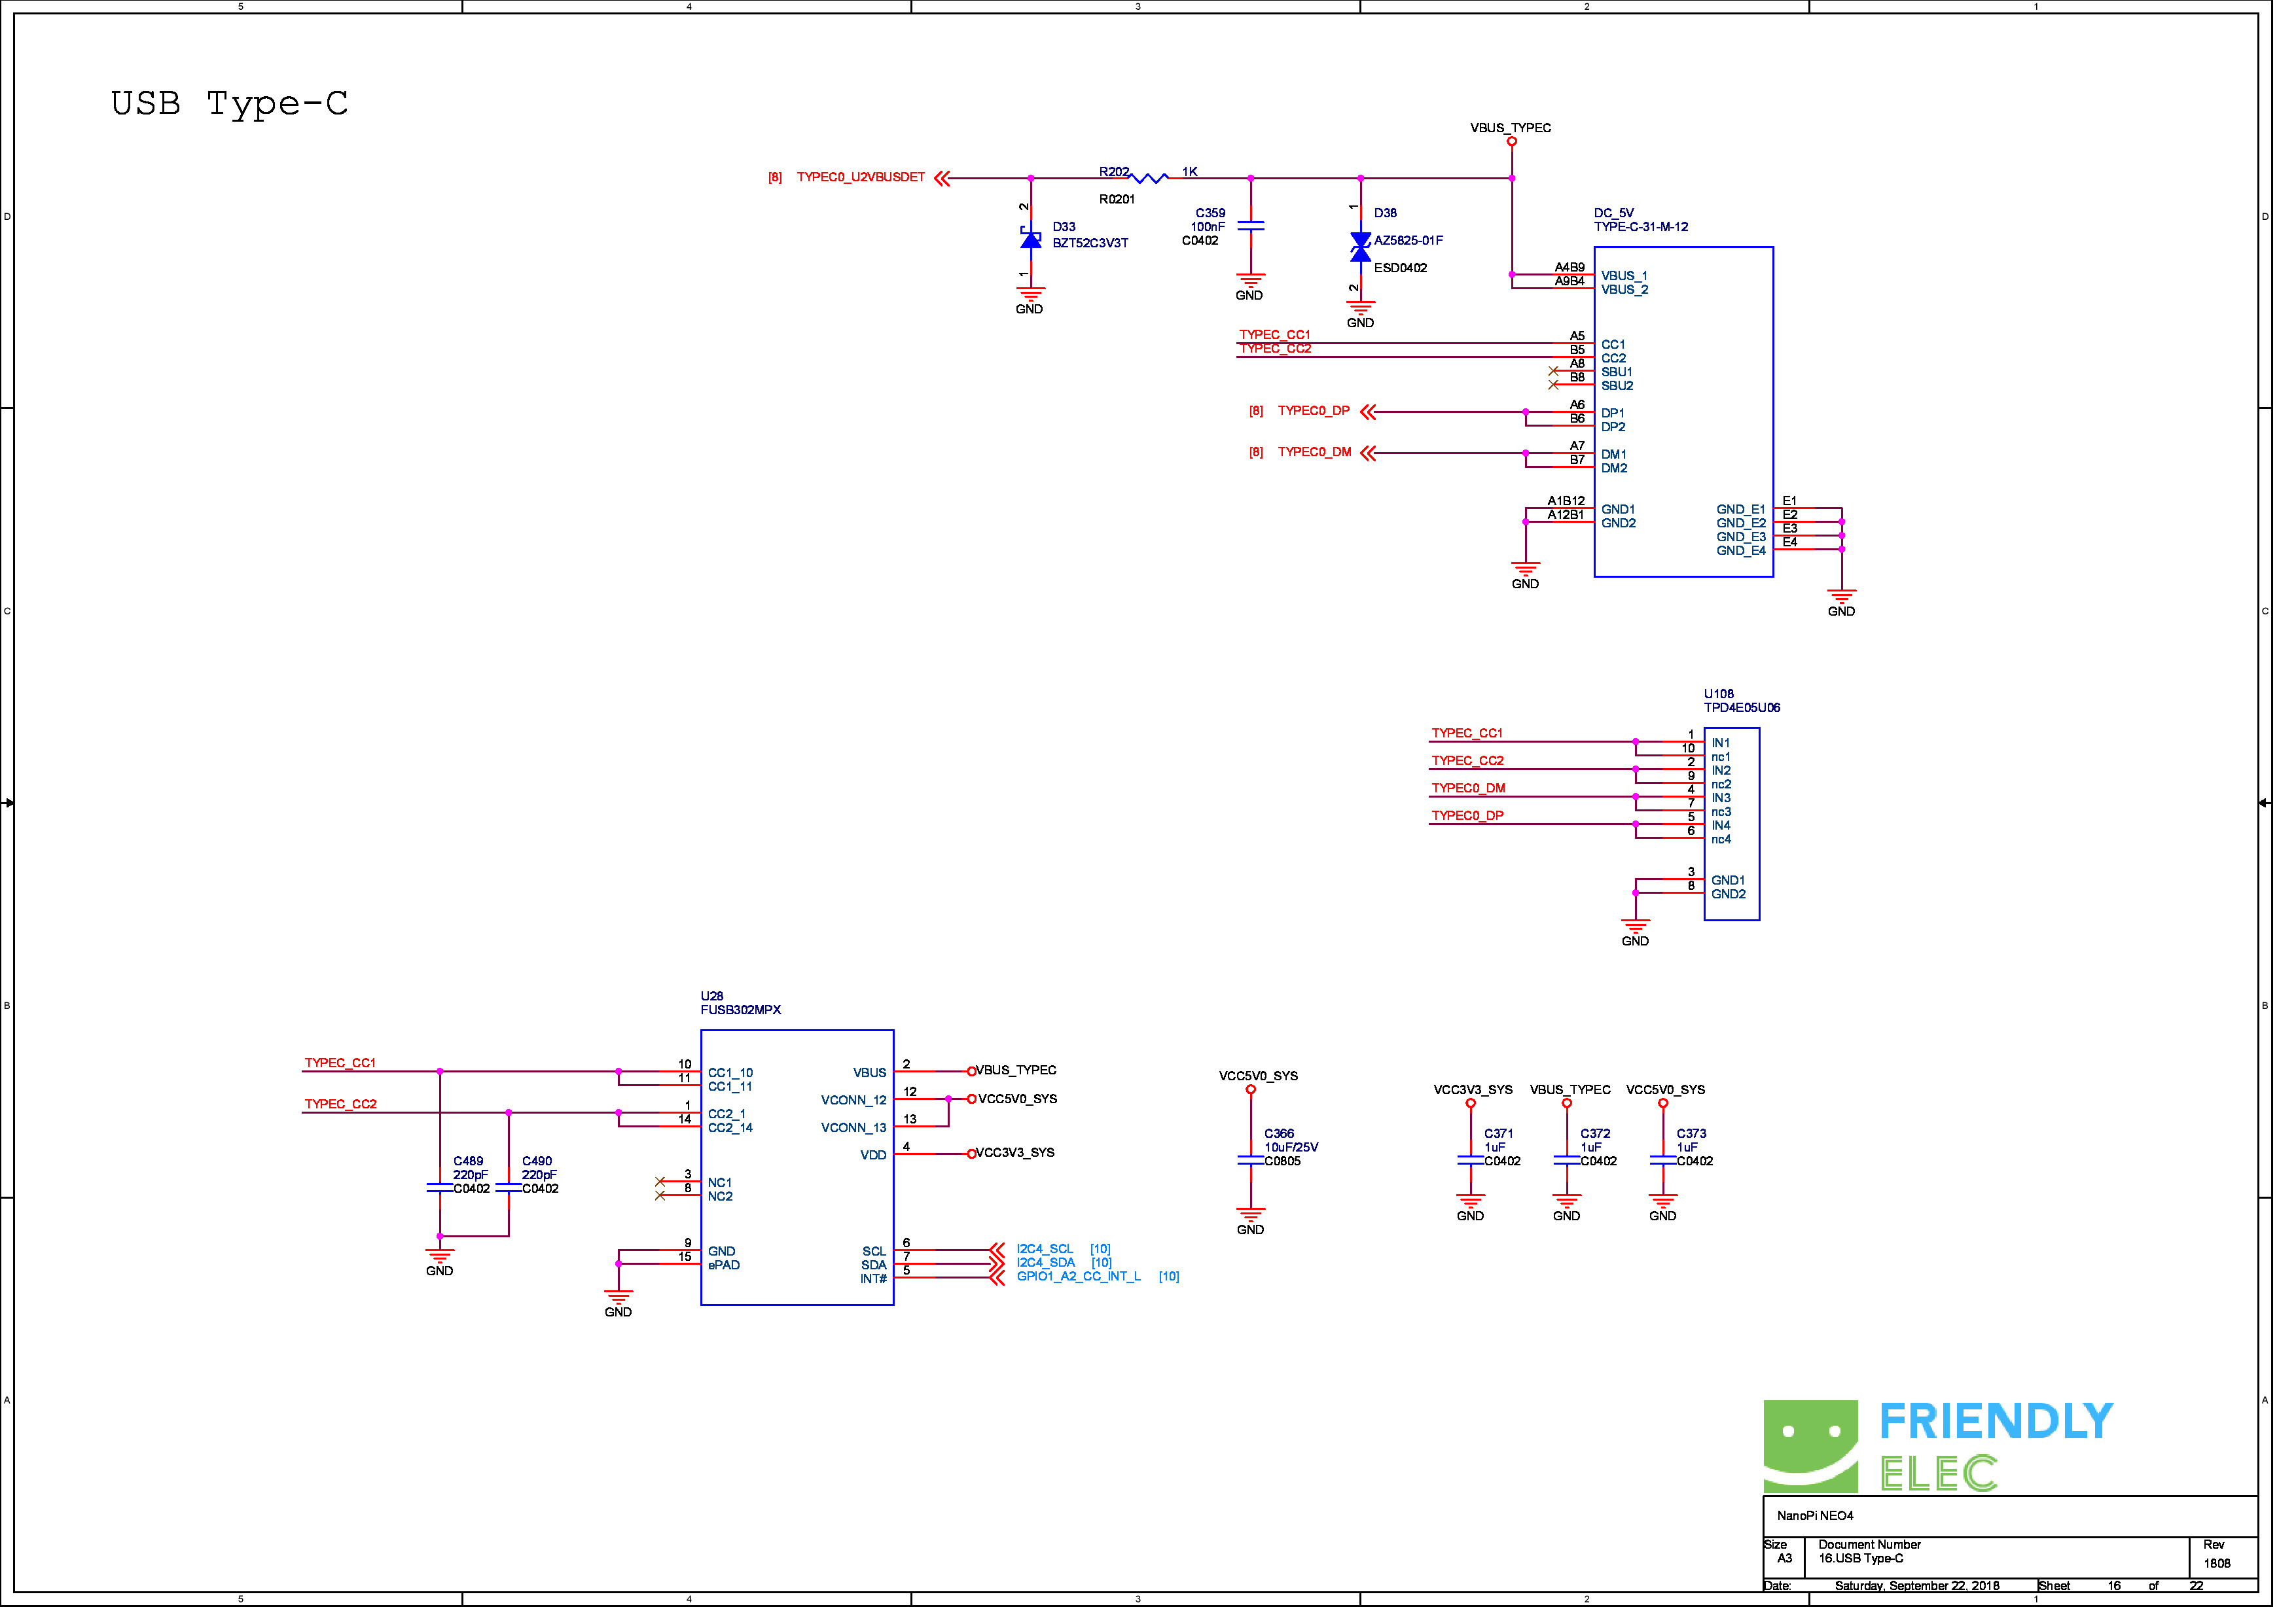The image size is (2296, 1622).
Task: Click the USB Type-C sheet title
Action: pyautogui.click(x=231, y=104)
